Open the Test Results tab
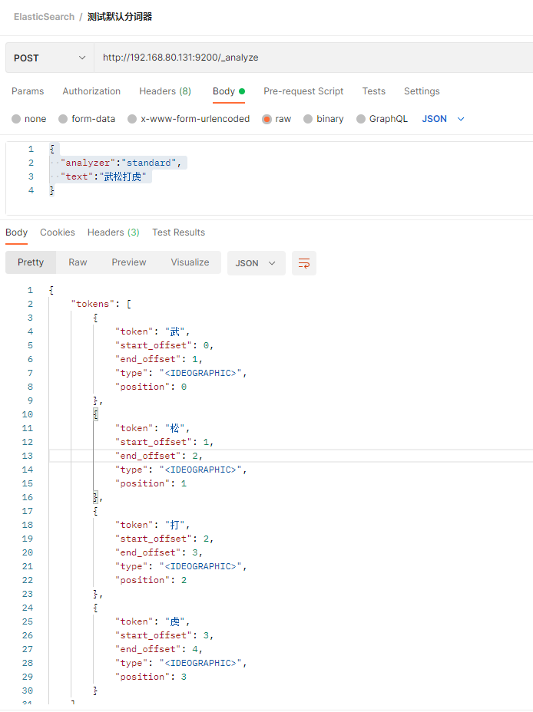The height and width of the screenshot is (712, 533). 179,232
